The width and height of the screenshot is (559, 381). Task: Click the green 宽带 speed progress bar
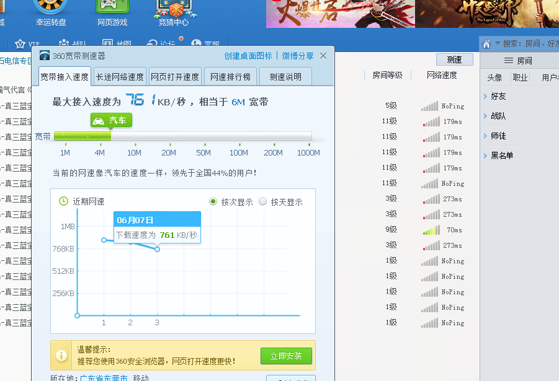83,136
